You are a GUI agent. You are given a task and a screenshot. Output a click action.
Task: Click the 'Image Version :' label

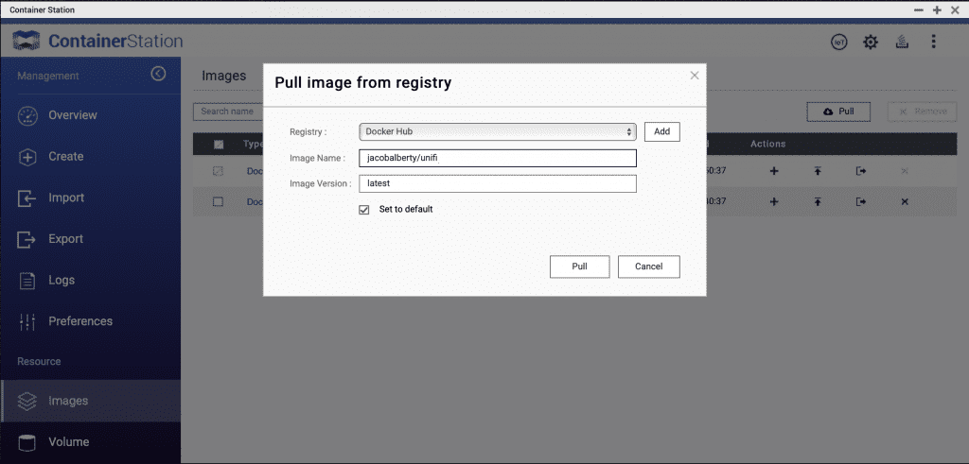pos(321,184)
